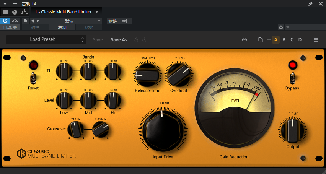Click the large Input Drive knob
Image resolution: width=326 pixels, height=174 pixels.
[x=163, y=131]
